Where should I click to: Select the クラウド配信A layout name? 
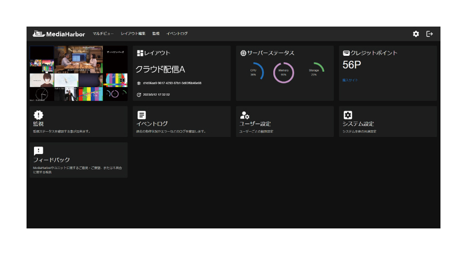(160, 70)
